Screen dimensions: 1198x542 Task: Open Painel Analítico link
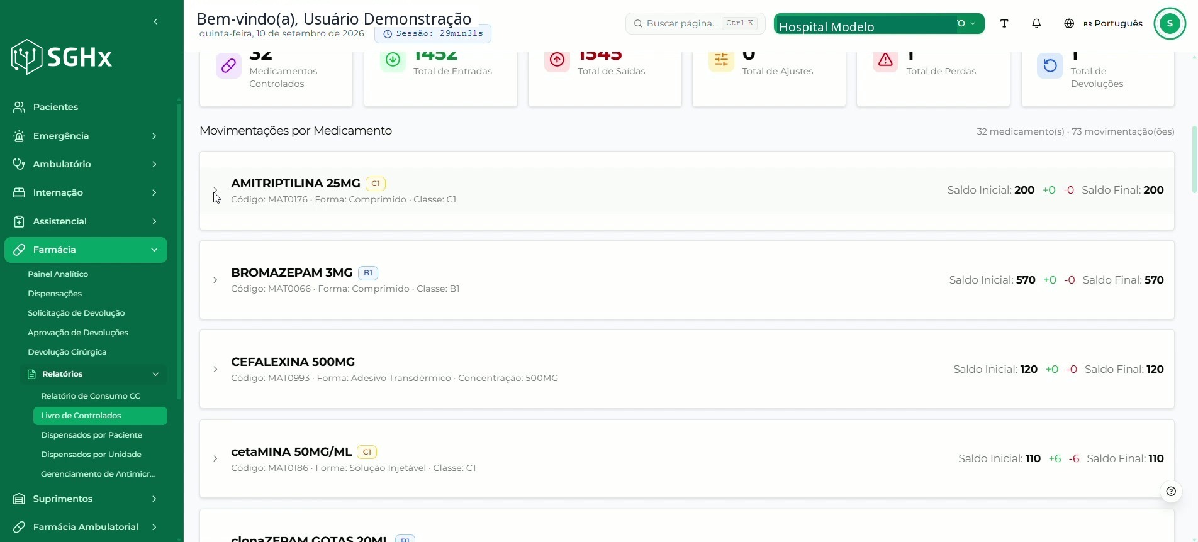tap(58, 274)
